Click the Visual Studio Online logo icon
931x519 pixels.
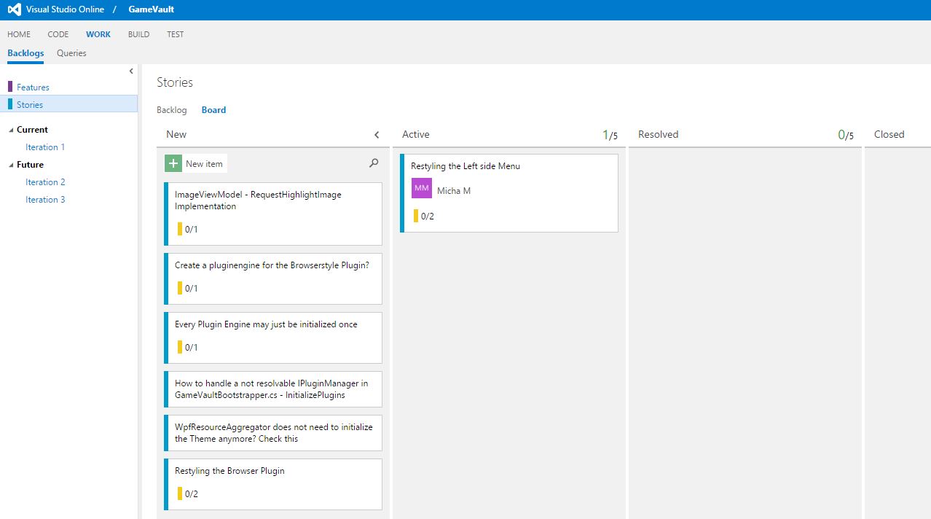[14, 9]
